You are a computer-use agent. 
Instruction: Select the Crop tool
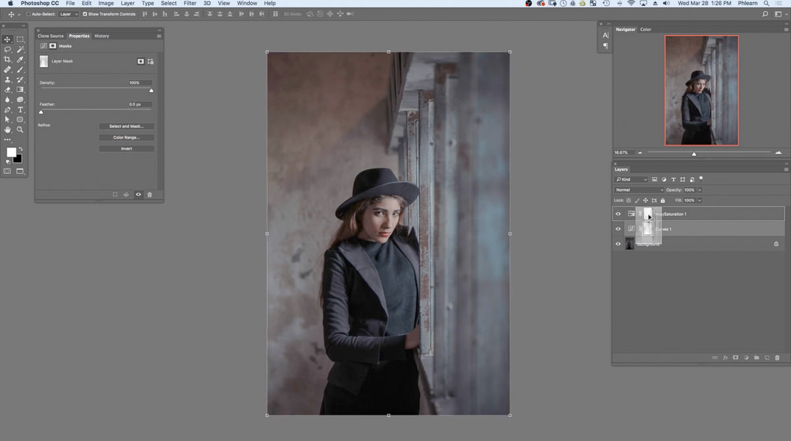click(x=7, y=59)
